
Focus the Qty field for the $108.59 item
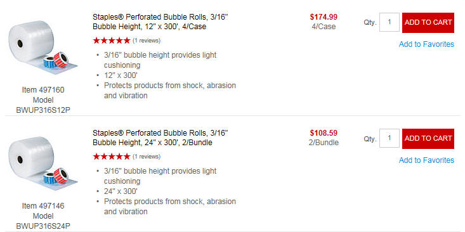(390, 138)
